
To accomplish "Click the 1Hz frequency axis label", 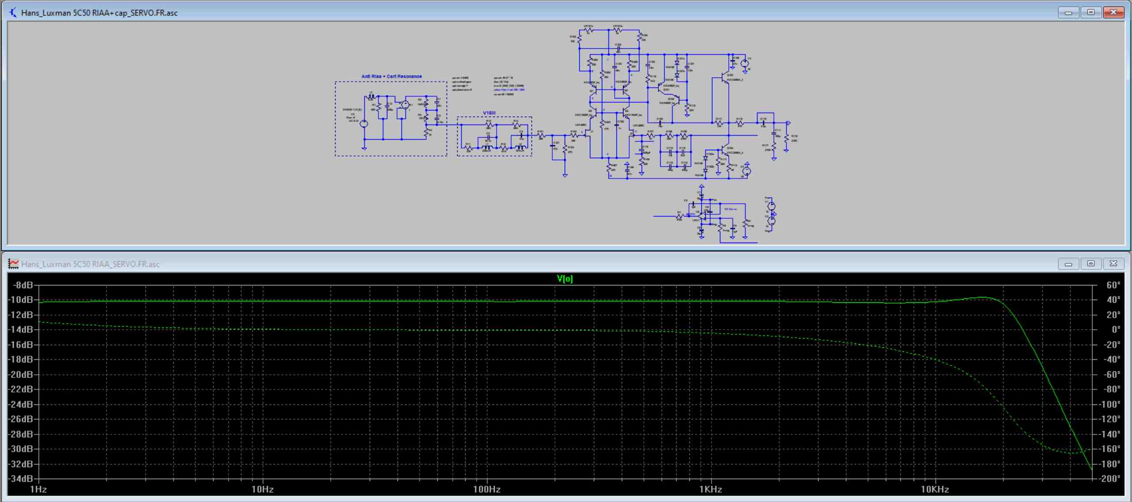I will point(38,489).
